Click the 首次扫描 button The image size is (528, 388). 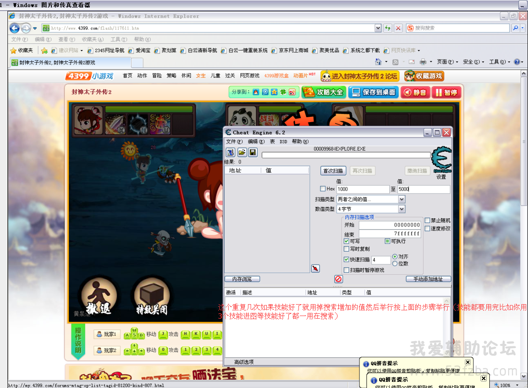334,171
